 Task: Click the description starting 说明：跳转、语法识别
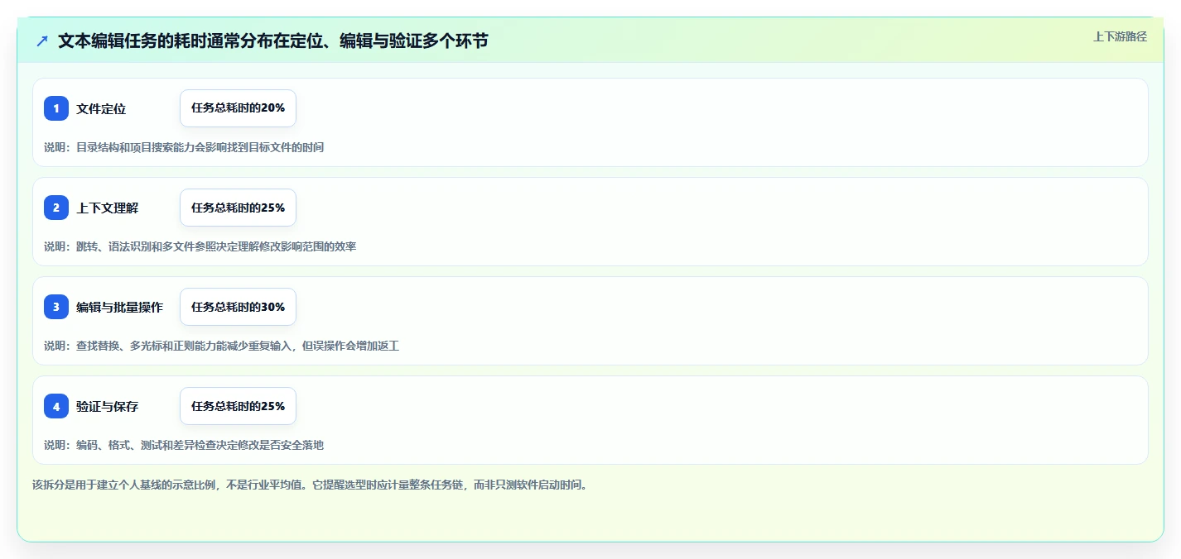(200, 246)
